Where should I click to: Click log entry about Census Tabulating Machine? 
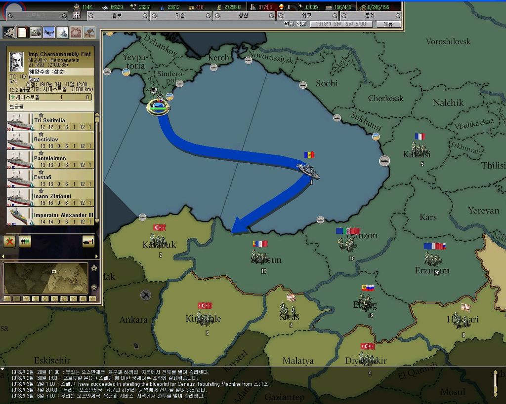[141, 384]
